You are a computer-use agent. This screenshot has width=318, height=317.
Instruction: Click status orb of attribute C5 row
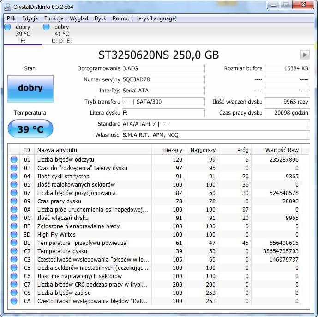[x=14, y=268]
